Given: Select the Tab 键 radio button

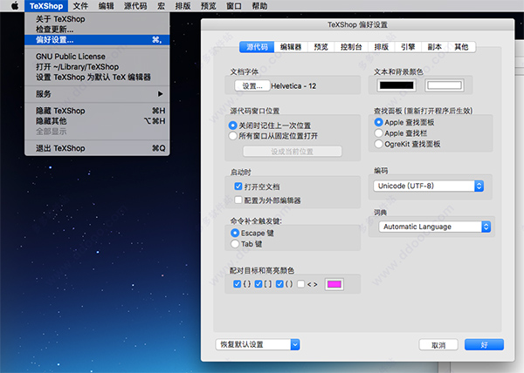Looking at the screenshot, I should click(235, 244).
